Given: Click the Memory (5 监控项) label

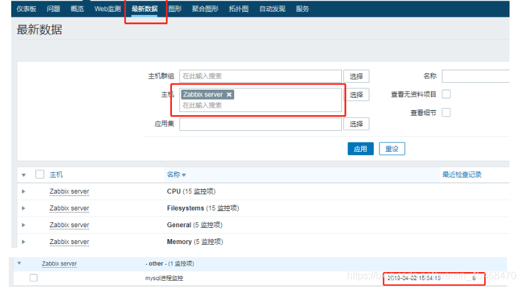Looking at the screenshot, I should click(x=195, y=242).
